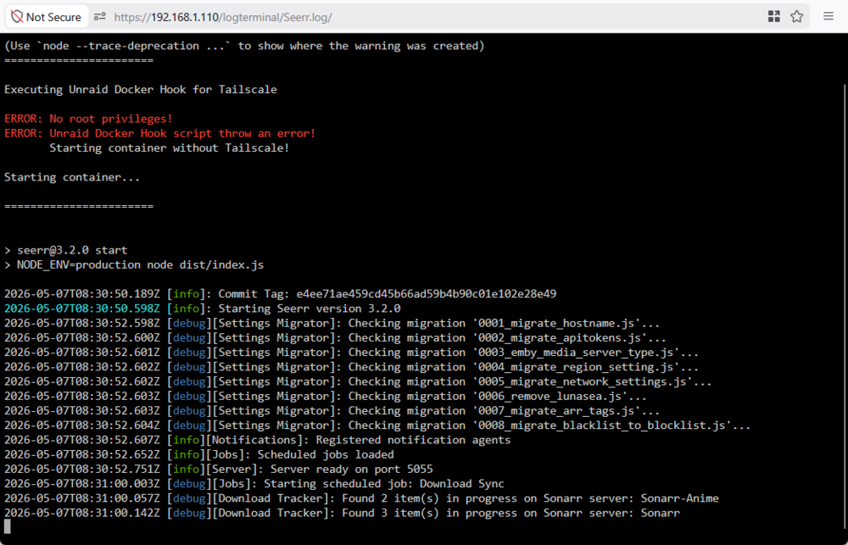
Task: Click the 'Starting container...' line
Action: (72, 177)
